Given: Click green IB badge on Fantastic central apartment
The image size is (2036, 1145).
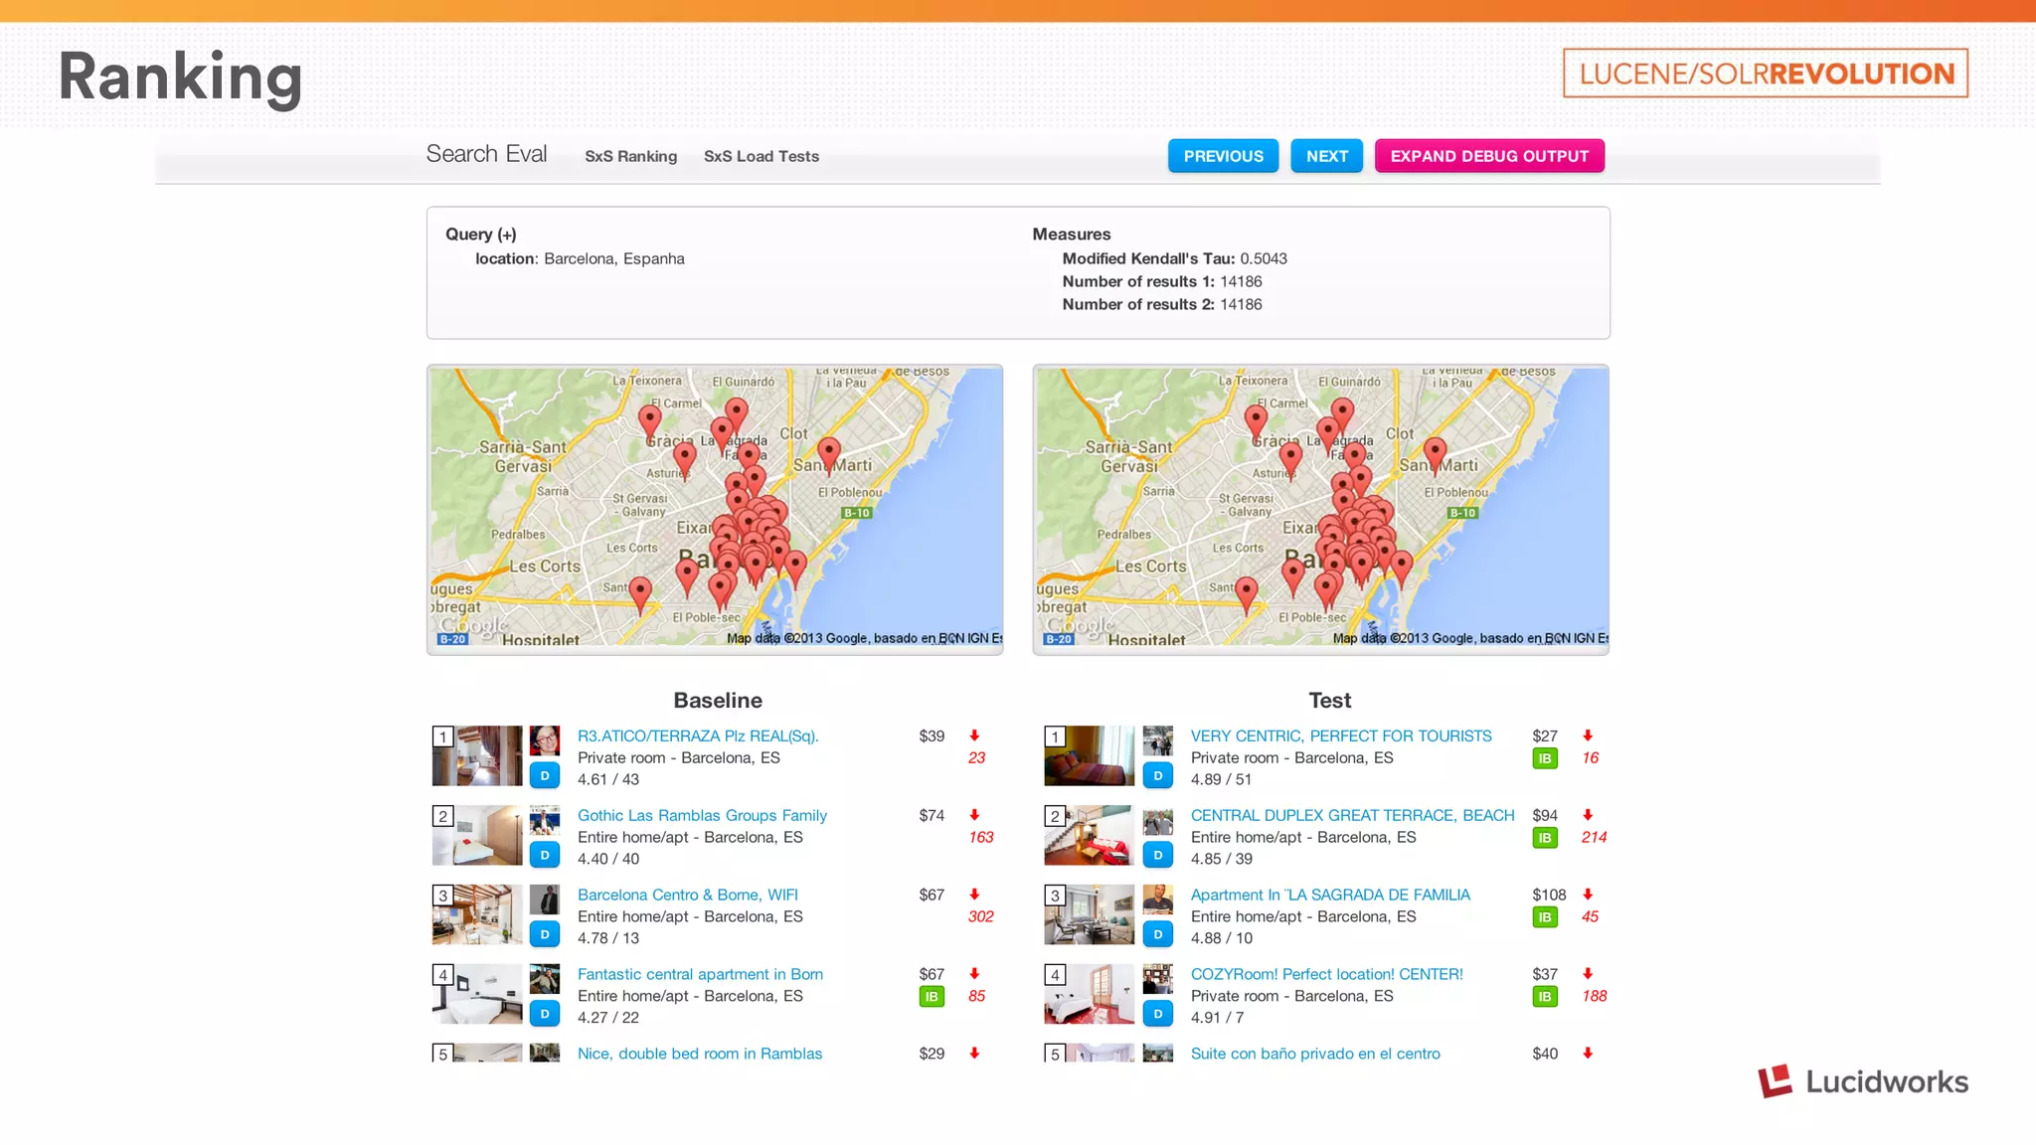Looking at the screenshot, I should tap(932, 996).
